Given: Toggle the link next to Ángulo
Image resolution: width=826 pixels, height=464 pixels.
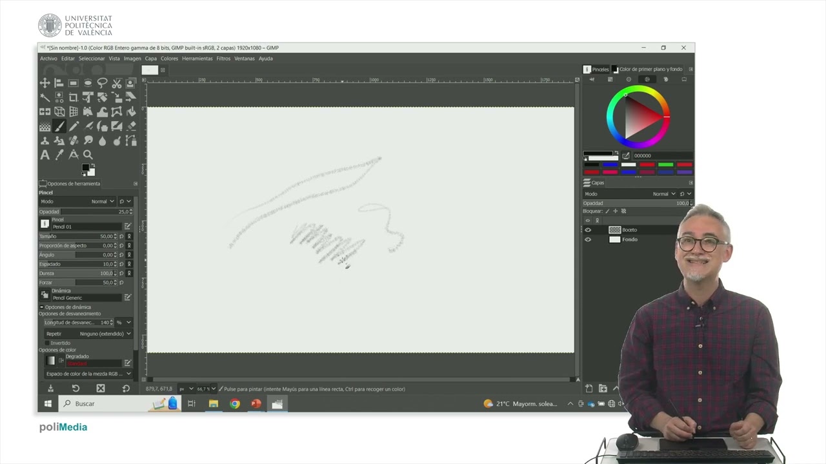Looking at the screenshot, I should [129, 255].
